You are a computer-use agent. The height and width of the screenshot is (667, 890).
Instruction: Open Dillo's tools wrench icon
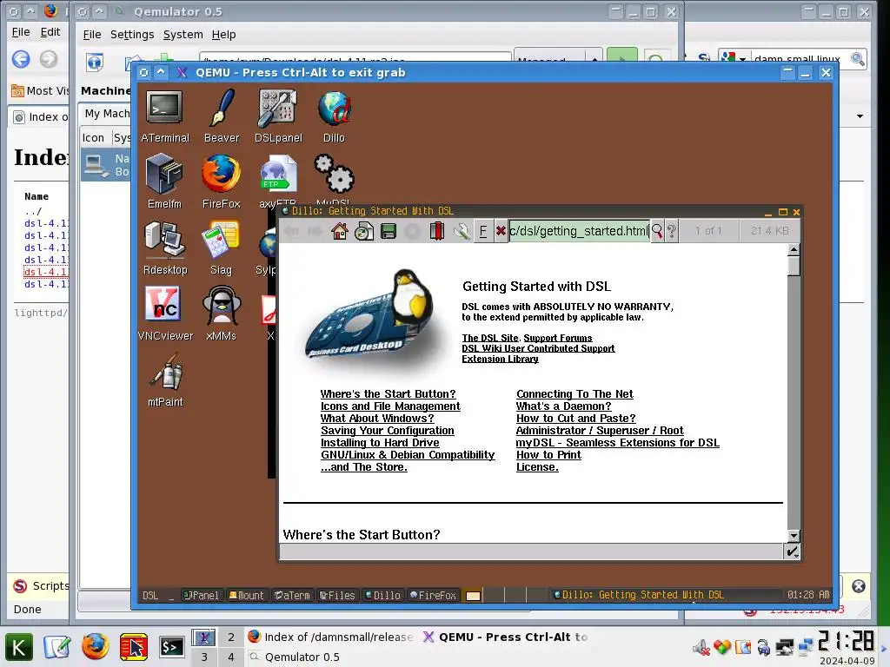[x=462, y=231]
